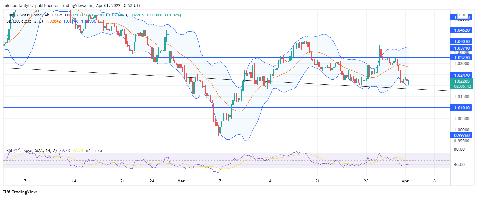Click the publisher name michaelfaniyi42
Image resolution: width=478 pixels, height=198 pixels.
click(x=19, y=6)
